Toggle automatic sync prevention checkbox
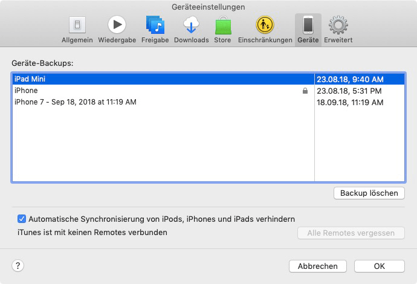 (x=22, y=219)
